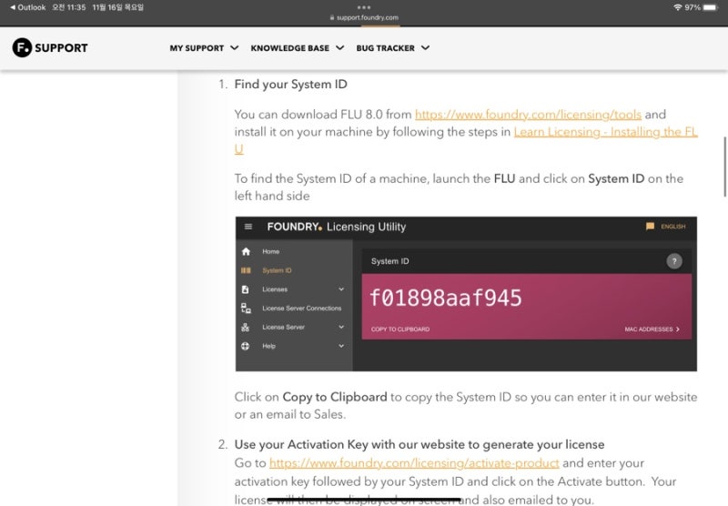
Task: Click the Foundry Support logo
Action: 50,47
